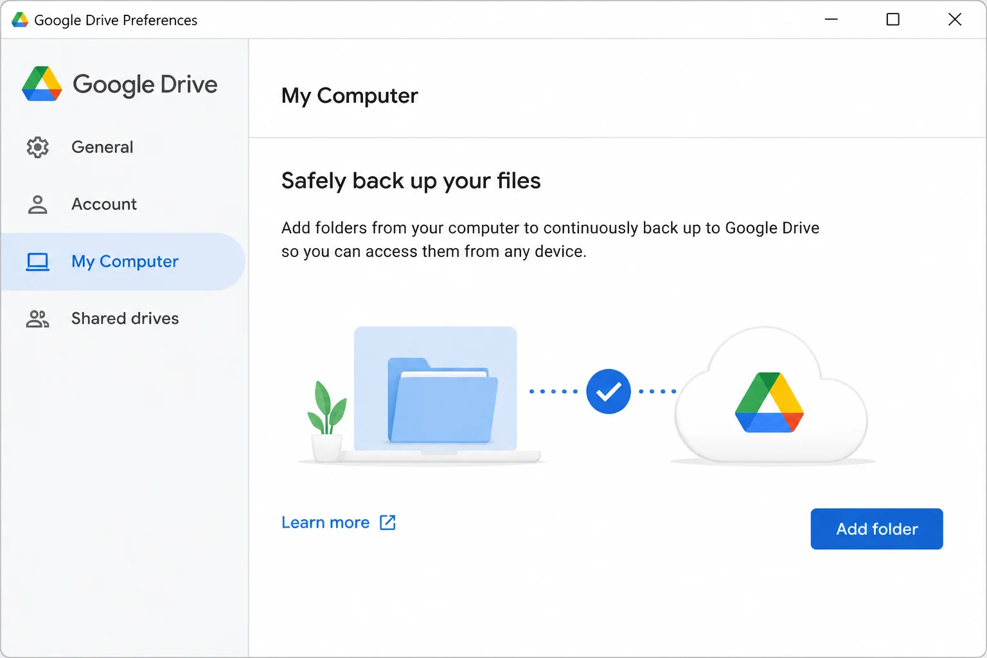Close the Google Drive Preferences window
This screenshot has height=658, width=987.
click(x=954, y=20)
